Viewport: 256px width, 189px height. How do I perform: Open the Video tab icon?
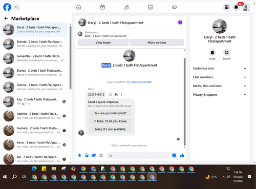[x=102, y=7]
